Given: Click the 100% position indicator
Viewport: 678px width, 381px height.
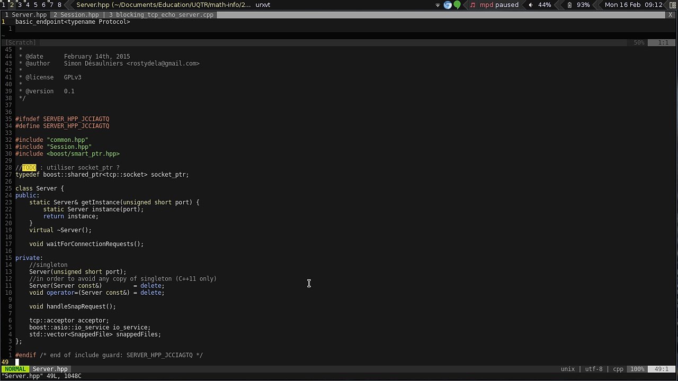Looking at the screenshot, I should pyautogui.click(x=637, y=369).
